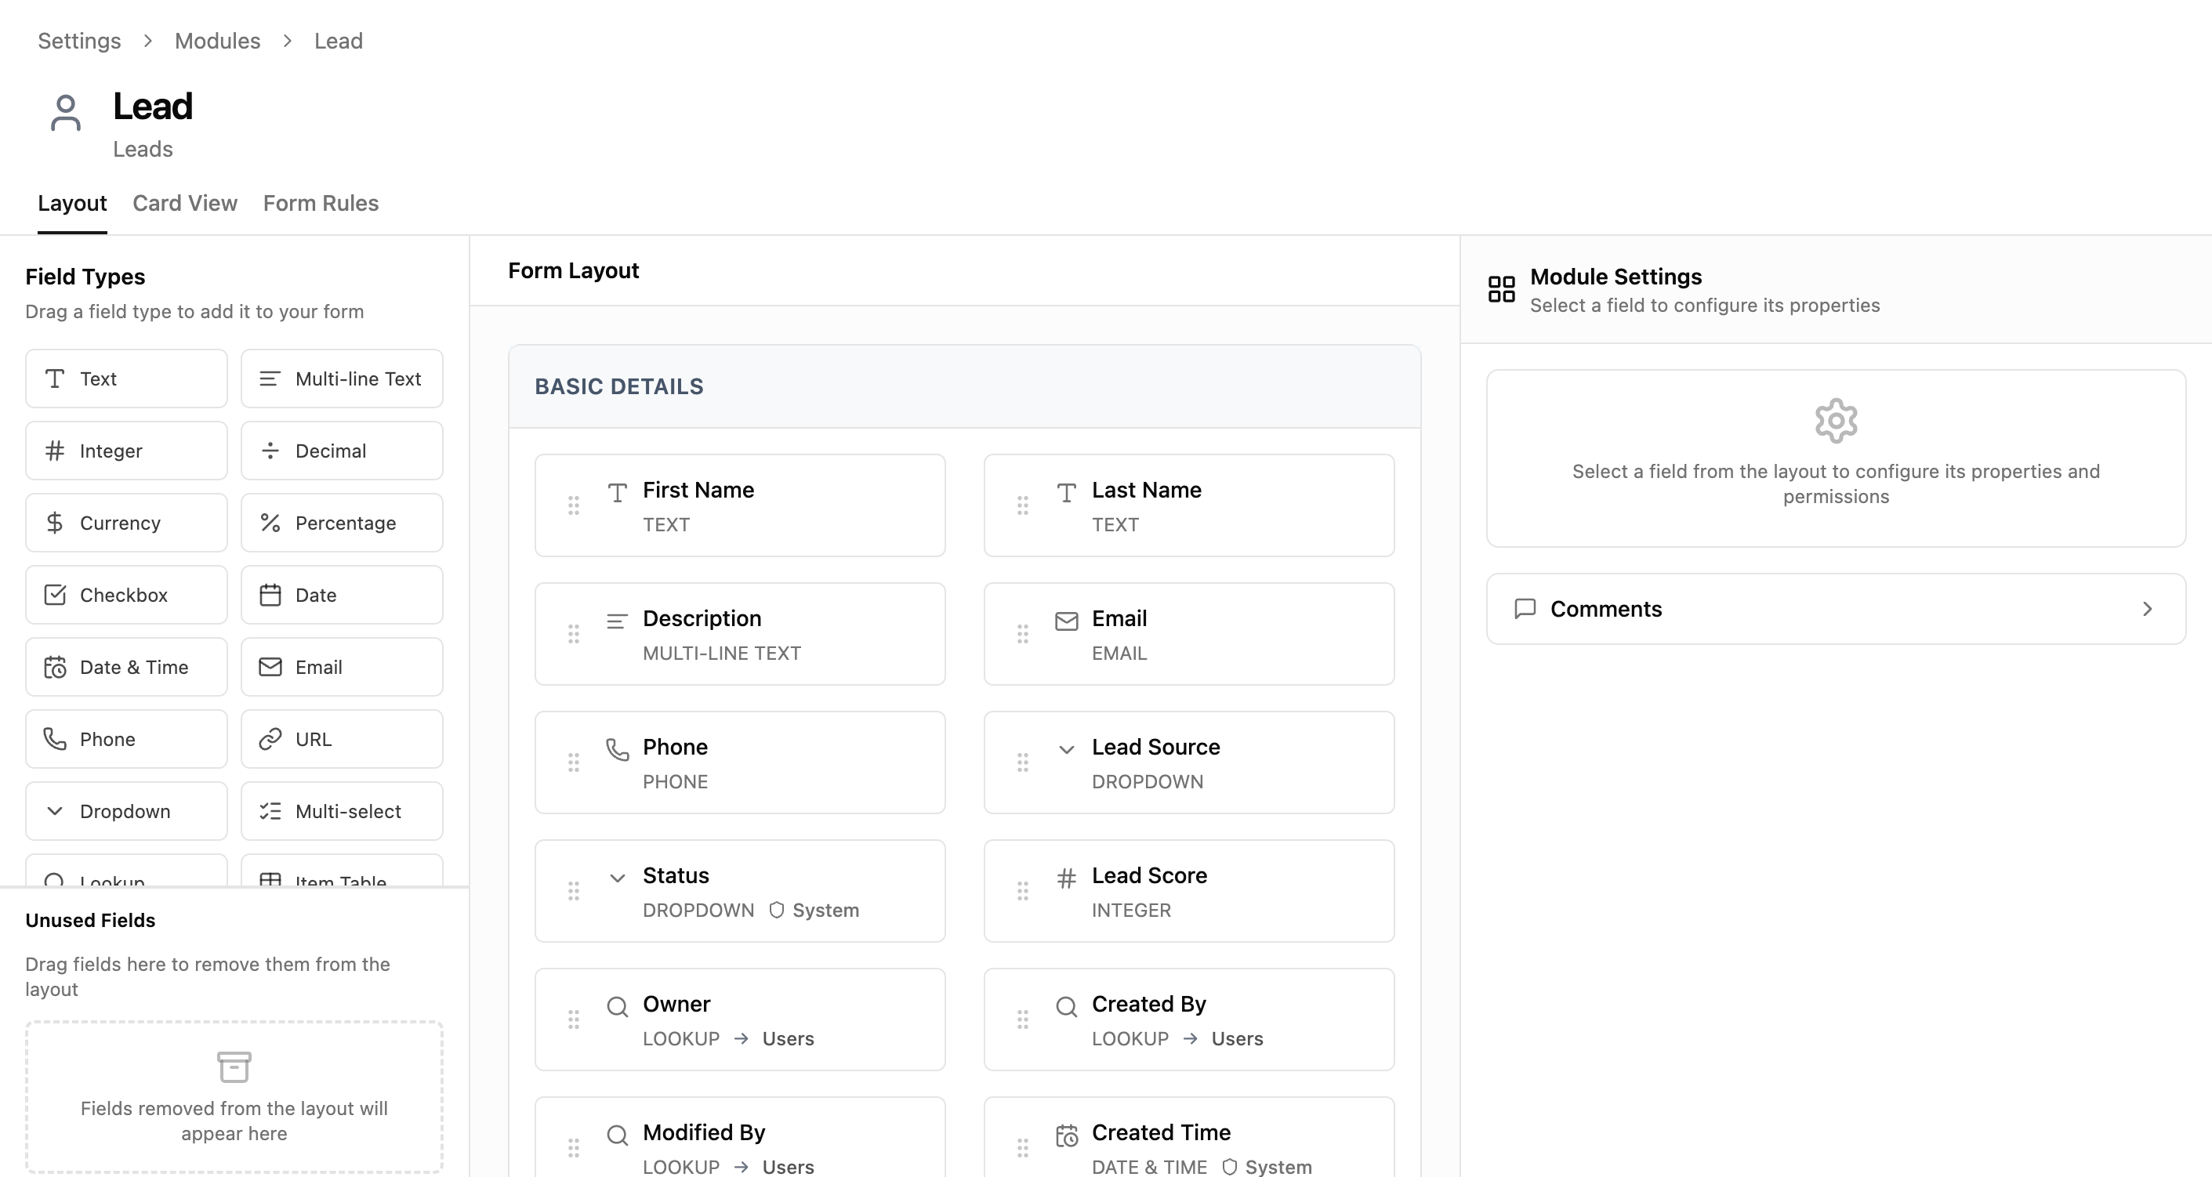Click the shield System icon on Status card
The image size is (2212, 1177).
(776, 910)
